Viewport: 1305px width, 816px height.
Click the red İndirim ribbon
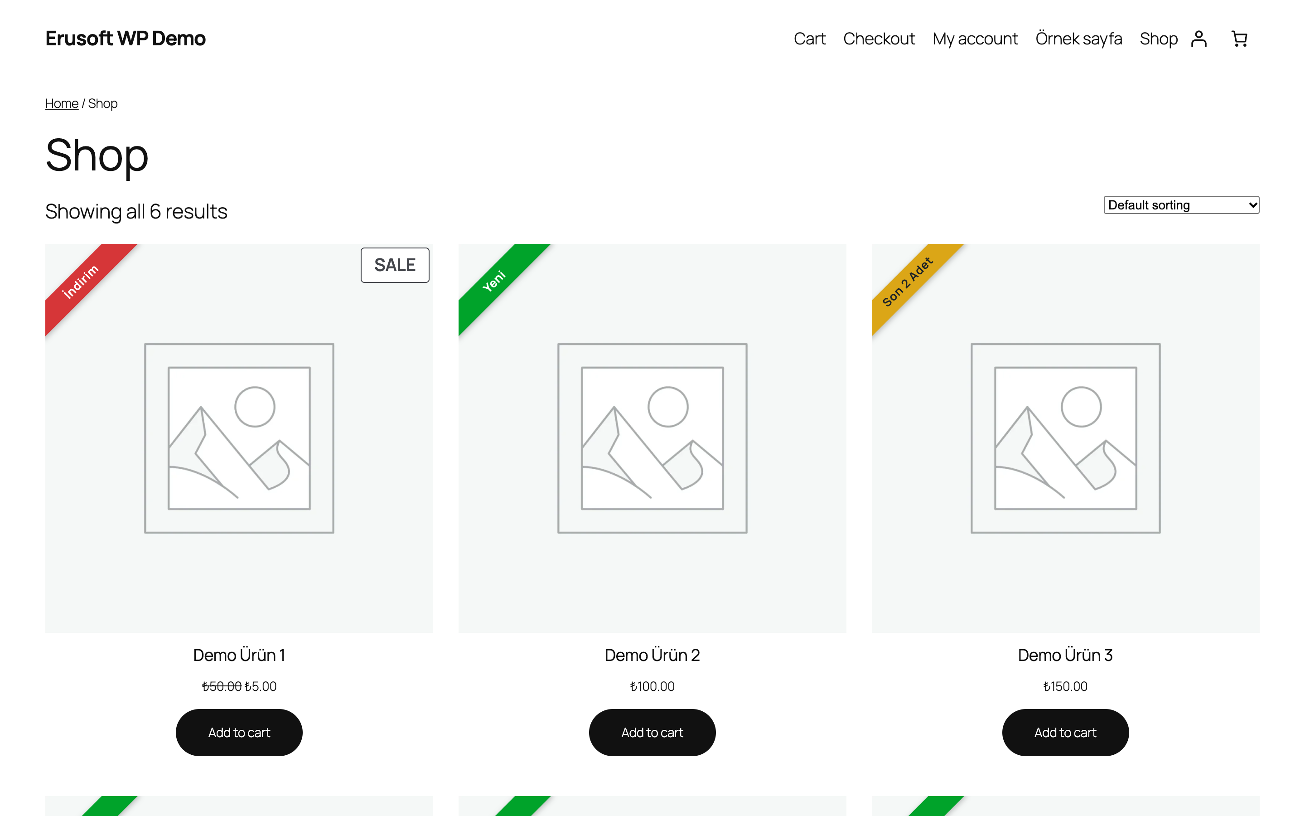81,281
